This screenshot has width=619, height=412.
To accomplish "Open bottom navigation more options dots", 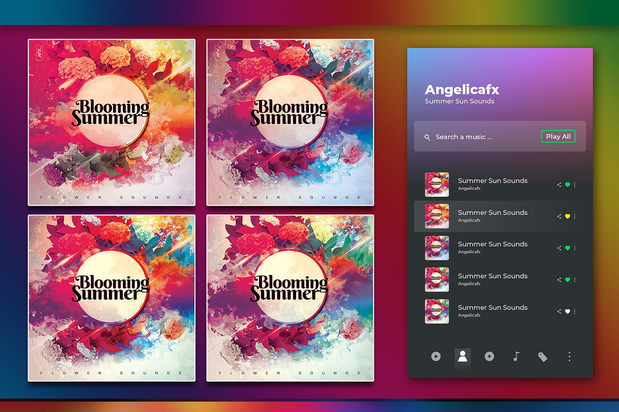I will coord(569,356).
